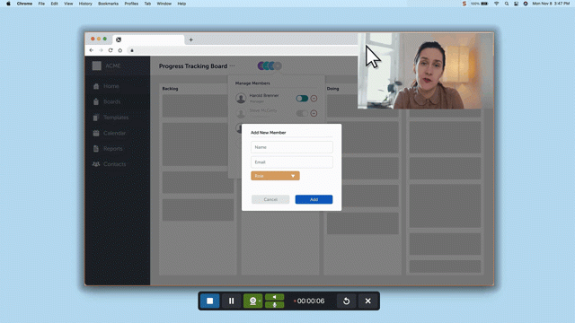Click the restart recording arrow icon
The height and width of the screenshot is (323, 575).
(346, 301)
